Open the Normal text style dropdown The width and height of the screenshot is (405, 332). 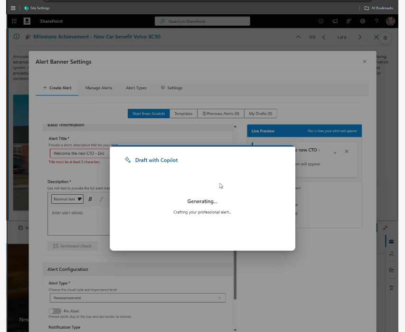67,199
